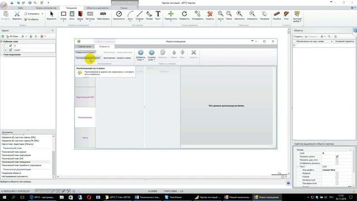Toggle the Жирный font checkbox
This screenshot has width=357, height=201.
pos(337,174)
